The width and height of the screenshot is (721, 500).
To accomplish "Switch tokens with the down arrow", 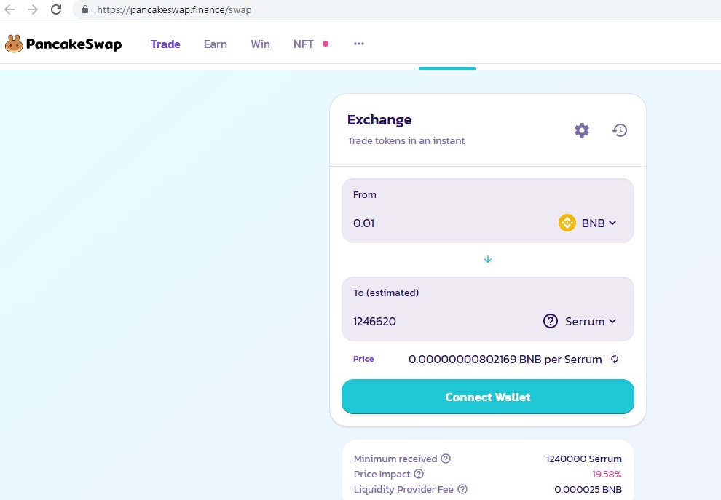I will pyautogui.click(x=488, y=259).
